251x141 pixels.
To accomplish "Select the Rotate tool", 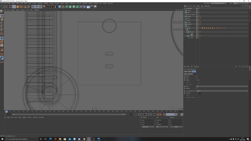I will click(21, 7).
